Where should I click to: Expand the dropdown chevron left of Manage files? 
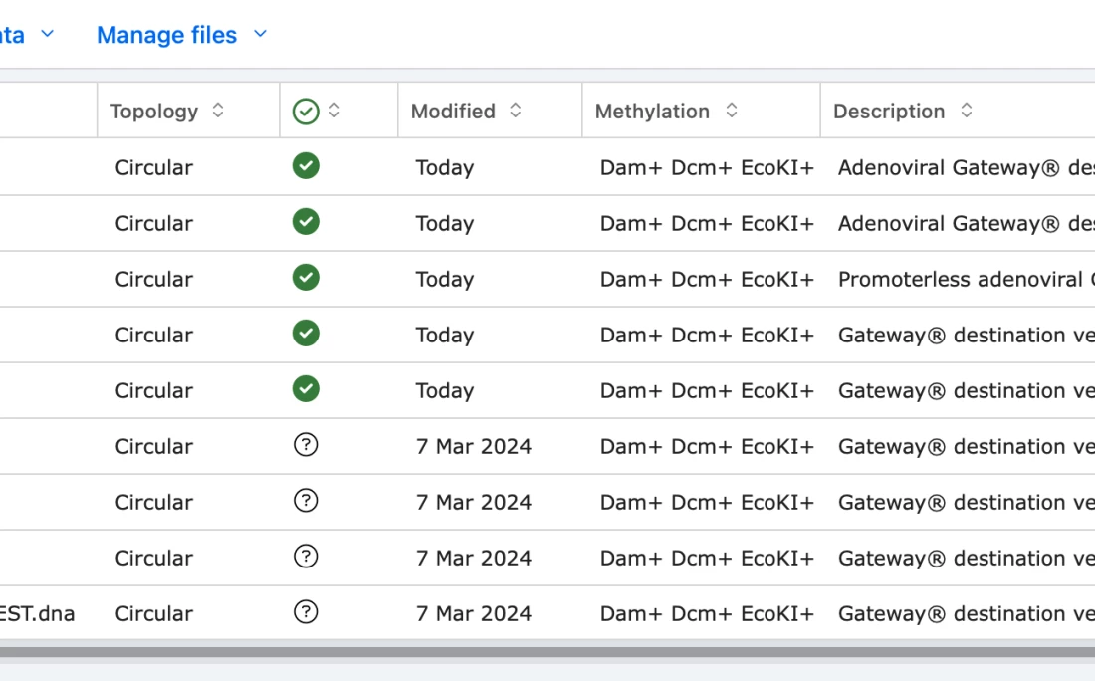[47, 35]
